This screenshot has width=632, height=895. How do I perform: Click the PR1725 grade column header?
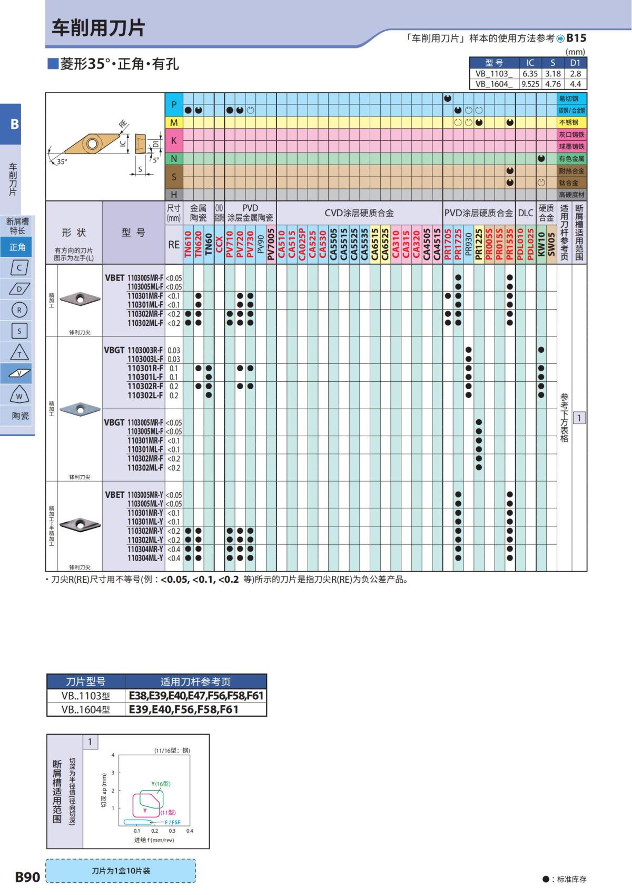pos(458,244)
